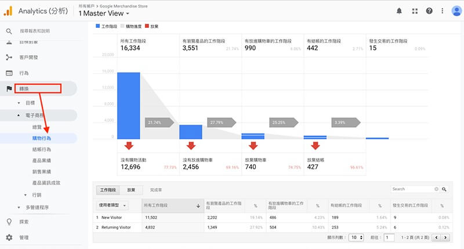Go to previous table page
The image size is (464, 249).
436,237
